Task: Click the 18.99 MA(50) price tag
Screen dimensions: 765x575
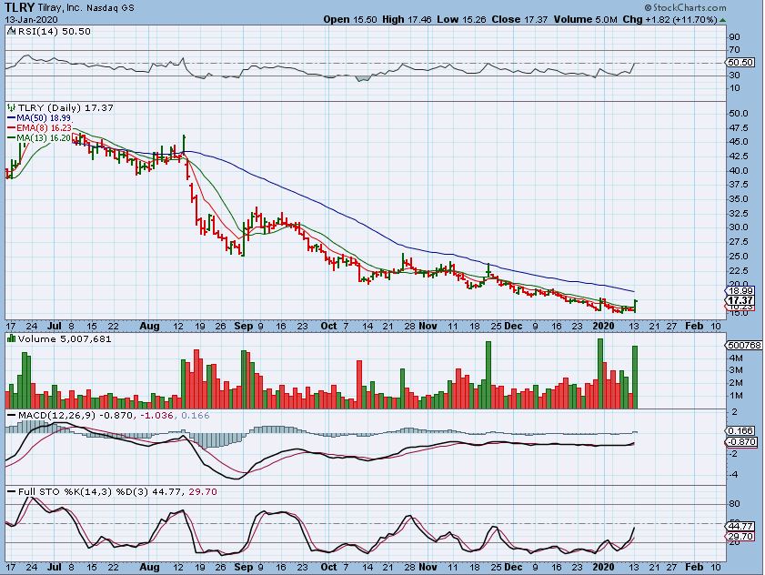Action: [740, 290]
